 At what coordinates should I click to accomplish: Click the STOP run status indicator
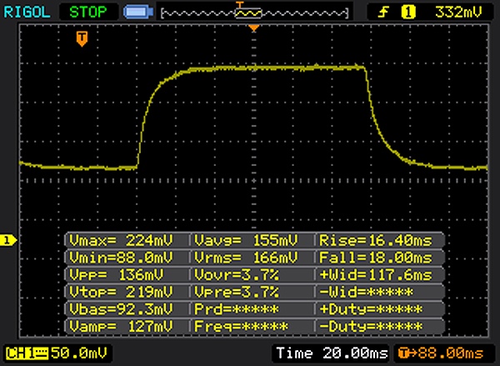[88, 13]
